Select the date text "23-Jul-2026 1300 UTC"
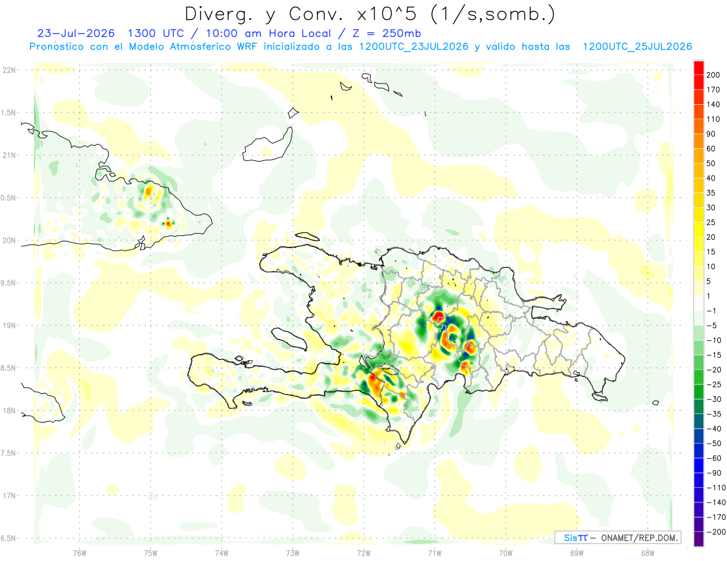727x561 pixels. [111, 33]
